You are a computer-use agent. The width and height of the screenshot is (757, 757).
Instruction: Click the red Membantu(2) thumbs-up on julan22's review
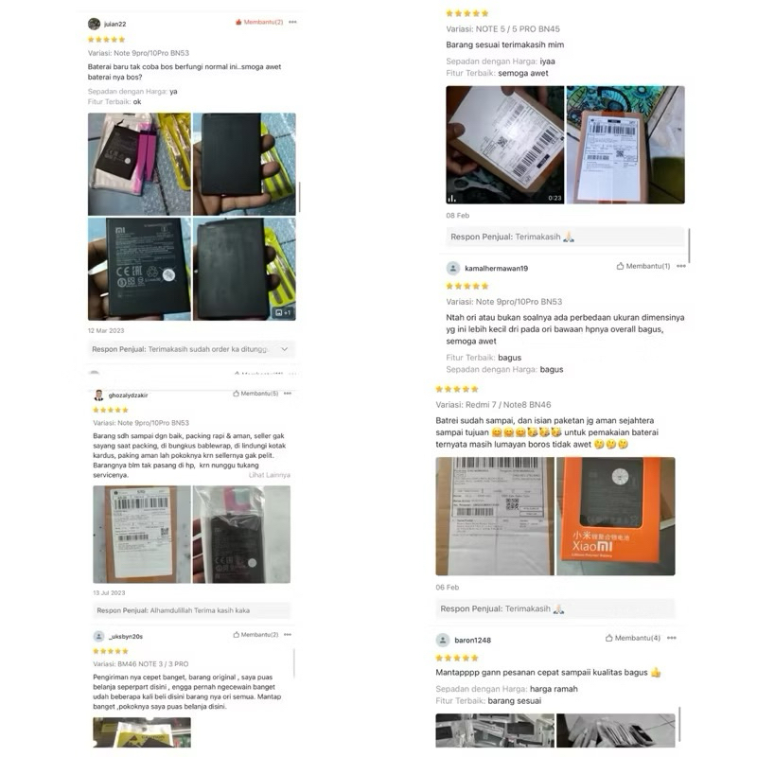[x=259, y=22]
